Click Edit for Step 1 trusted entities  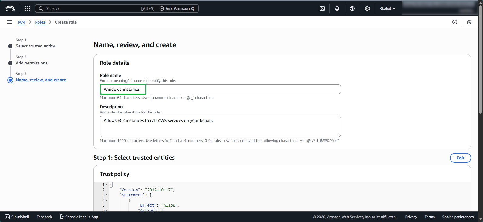[460, 158]
